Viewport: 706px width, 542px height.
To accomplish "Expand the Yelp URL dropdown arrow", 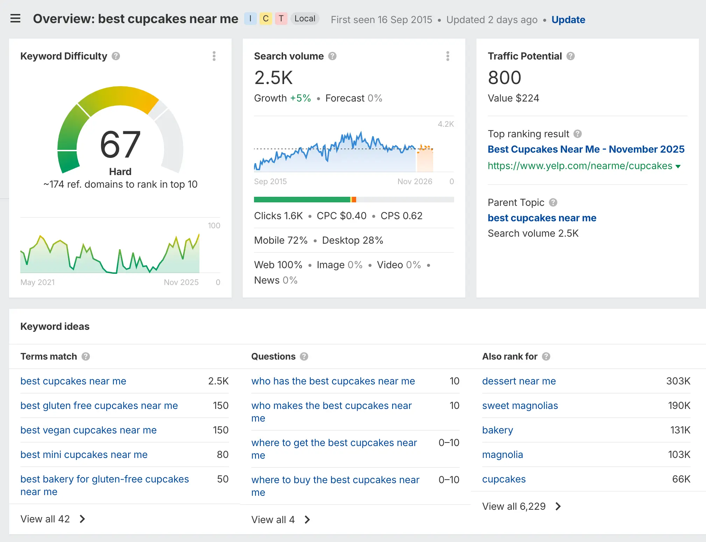I will click(x=678, y=166).
